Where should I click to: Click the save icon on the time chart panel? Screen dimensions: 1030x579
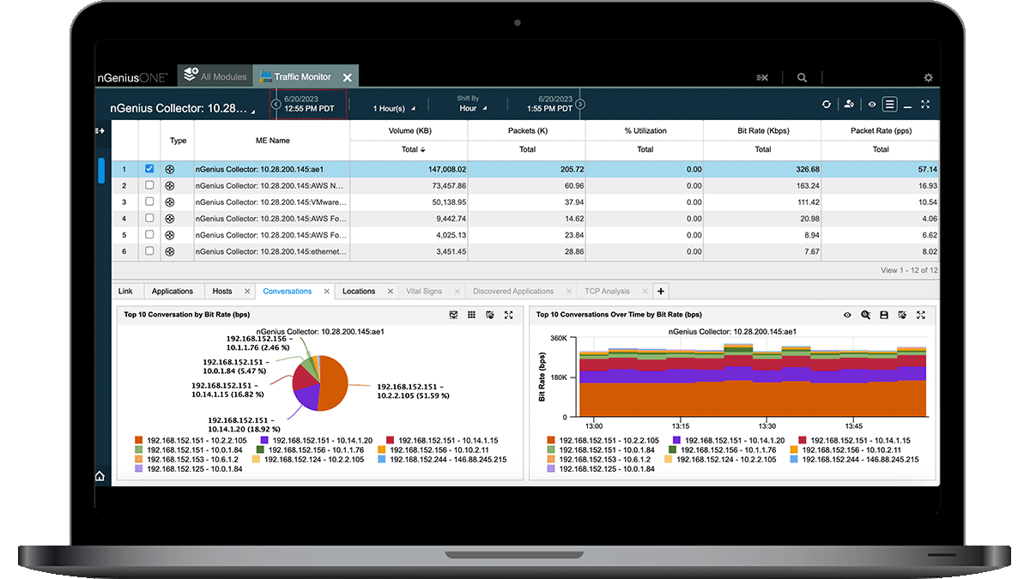pos(884,315)
